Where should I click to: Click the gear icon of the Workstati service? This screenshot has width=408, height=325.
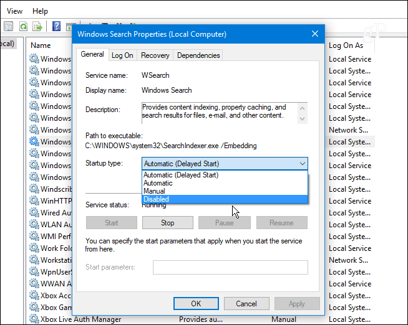point(34,260)
